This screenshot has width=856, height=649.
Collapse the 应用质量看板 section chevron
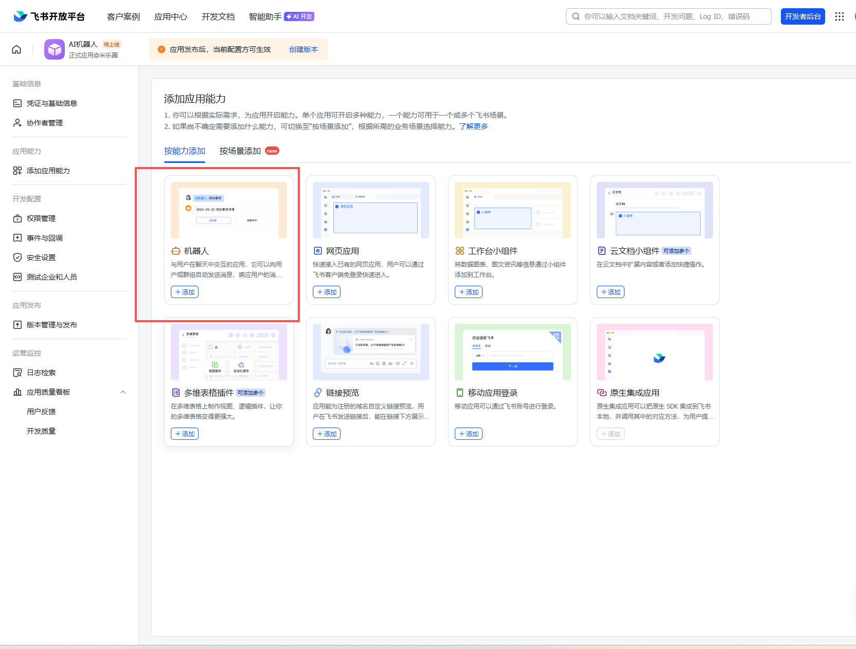(x=123, y=392)
